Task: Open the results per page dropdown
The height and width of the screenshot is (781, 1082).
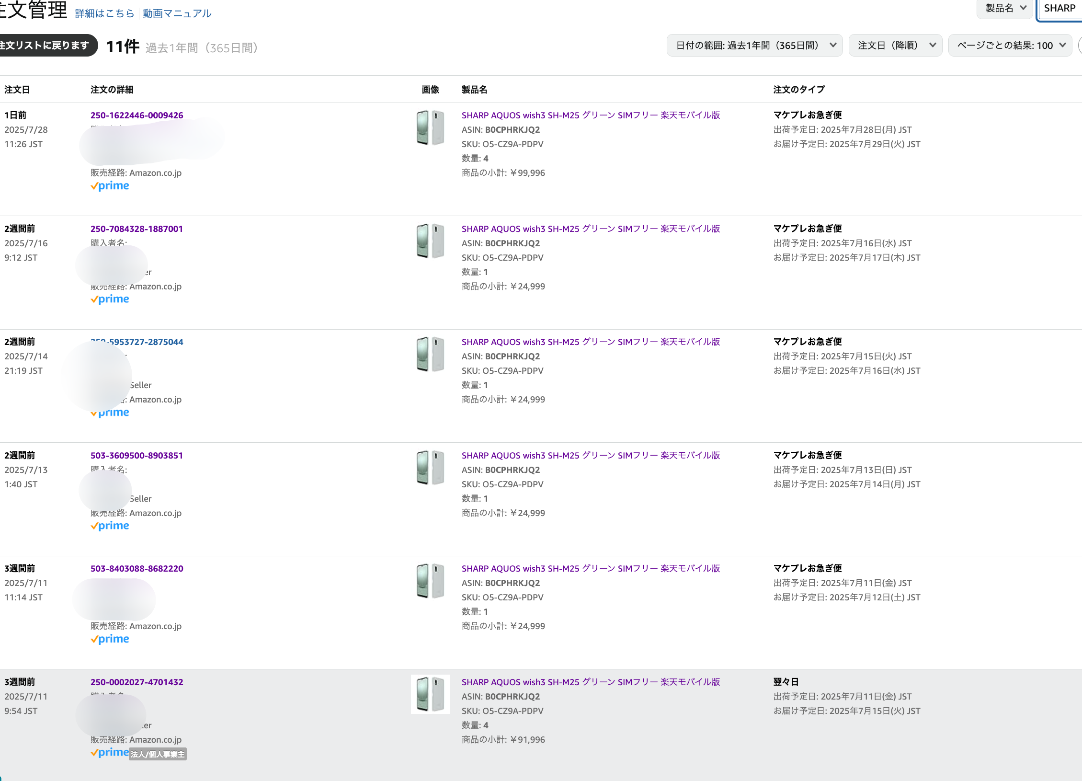Action: tap(1010, 46)
